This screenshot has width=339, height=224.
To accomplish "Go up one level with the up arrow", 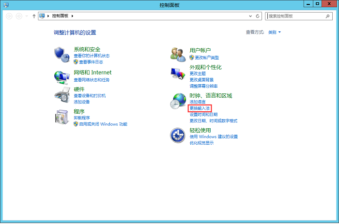I will click(x=34, y=16).
